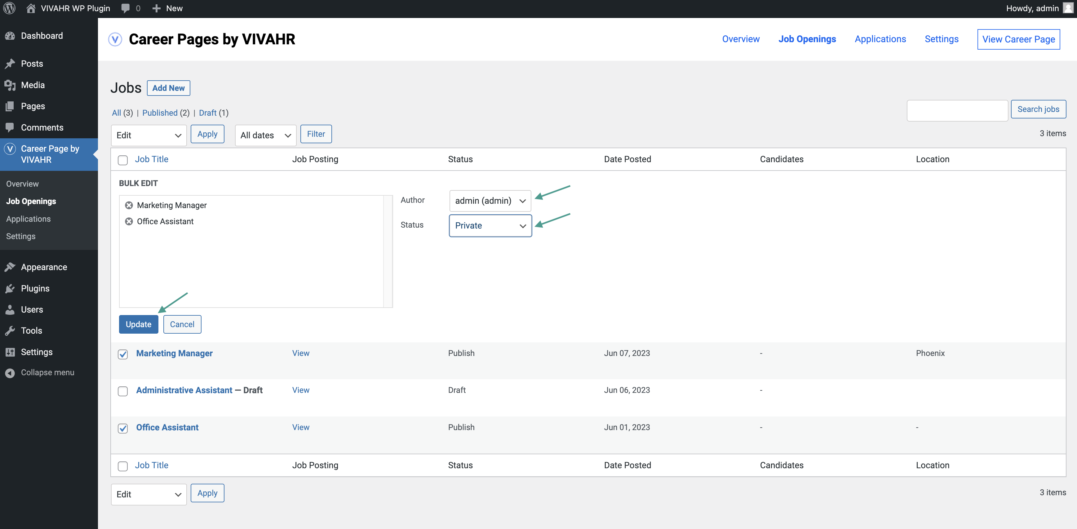This screenshot has height=529, width=1077.
Task: Open the Office Assistant job title link
Action: [x=167, y=427]
